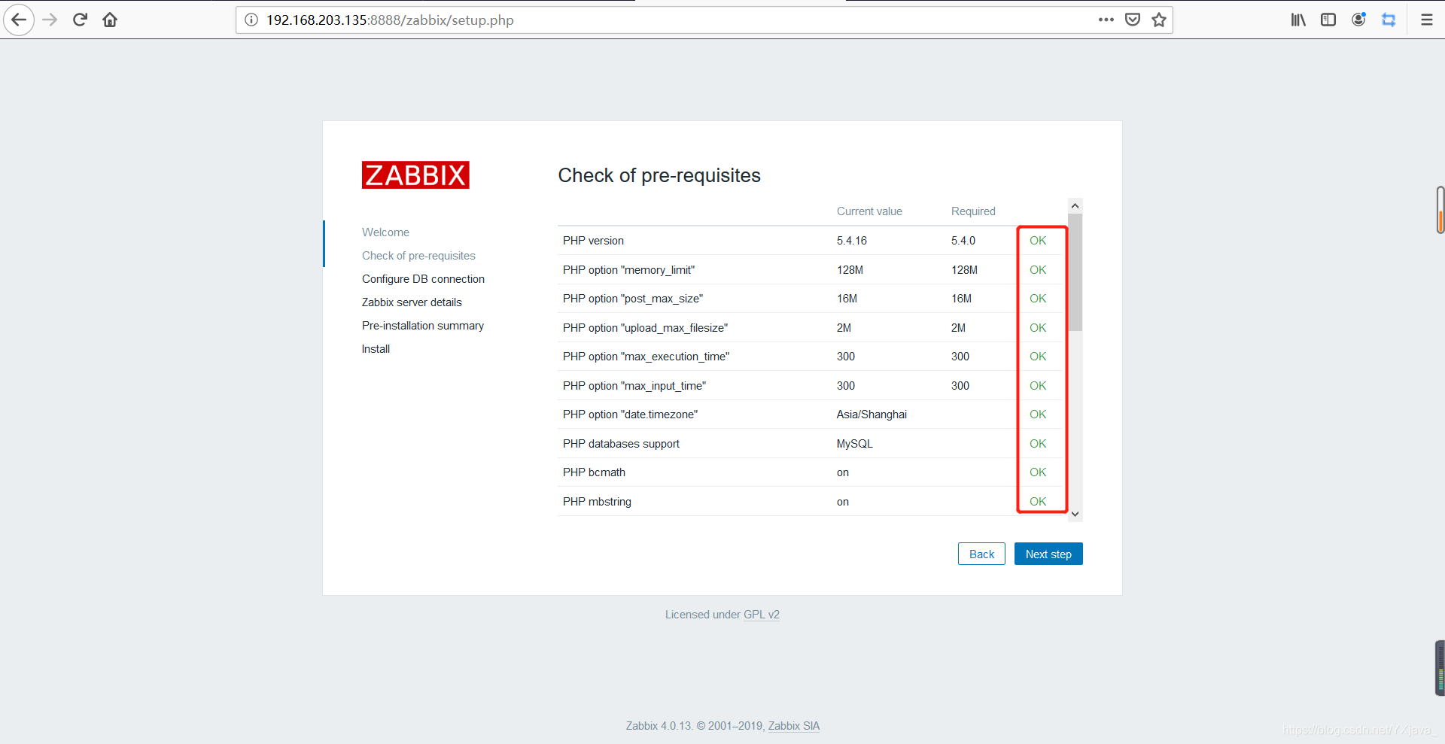1445x744 pixels.
Task: Click the ZABBIX logo
Action: [415, 175]
